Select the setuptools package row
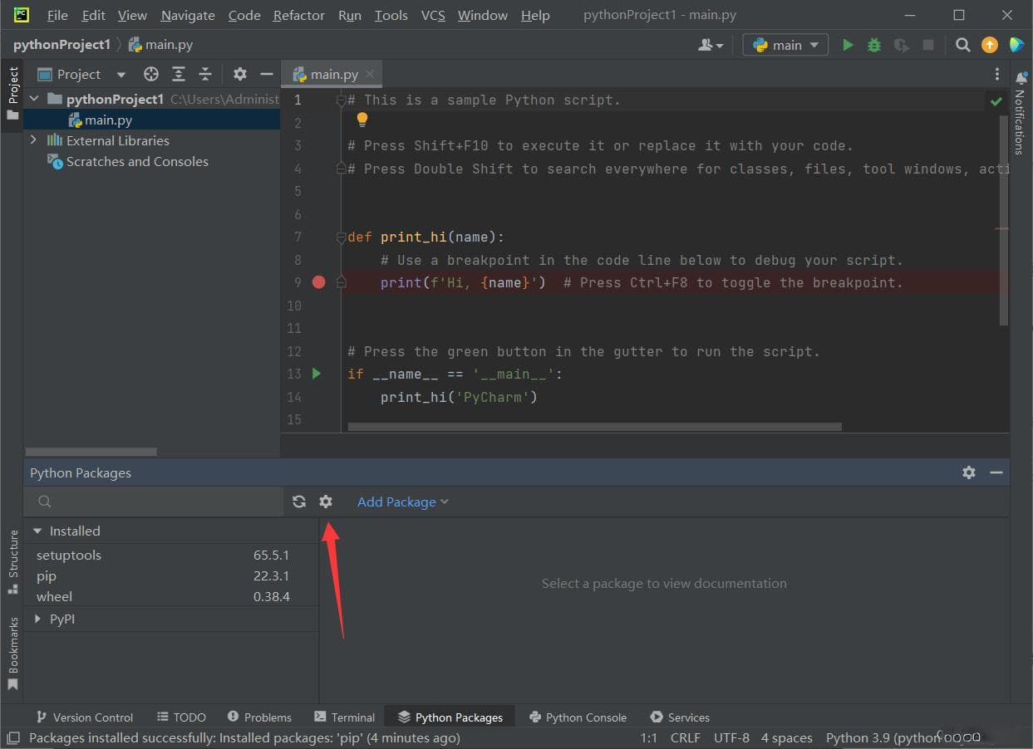 pos(171,555)
